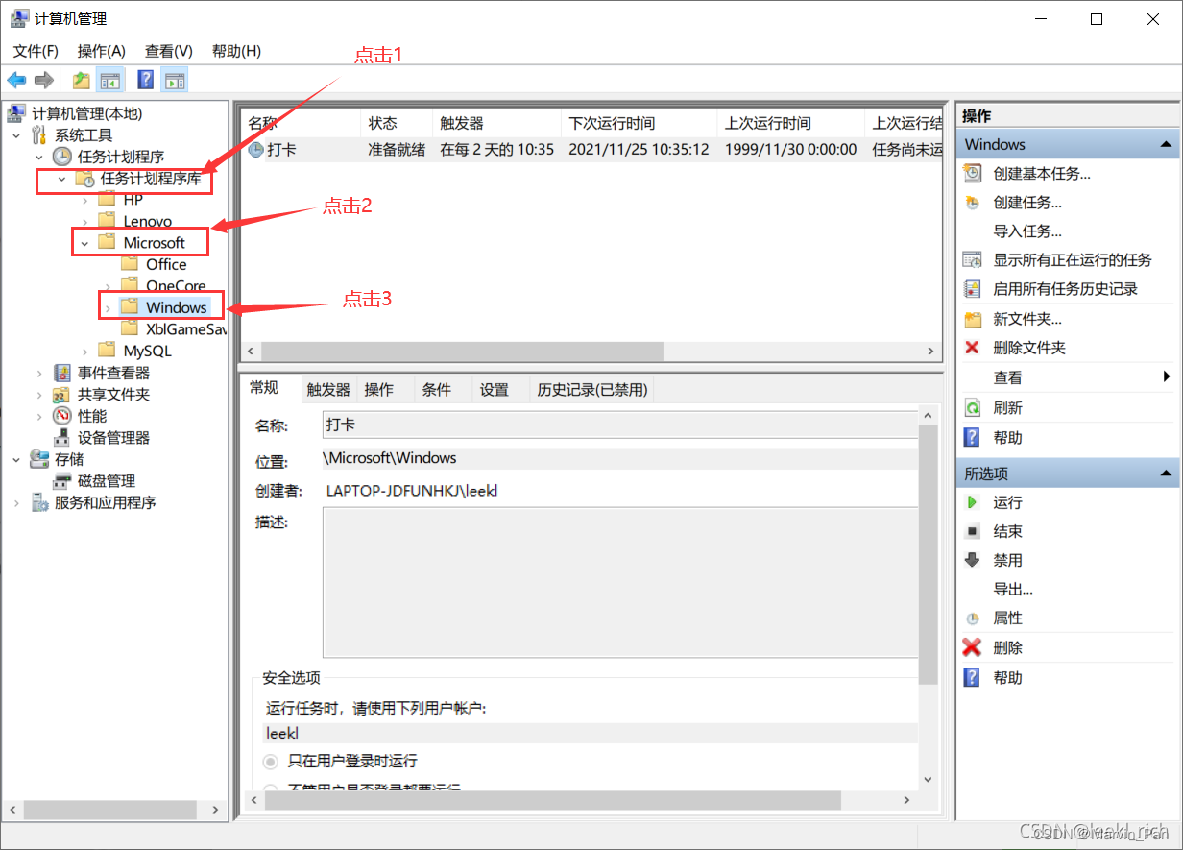1183x850 pixels.
Task: Click the 名称 text field showing 打卡
Action: tap(619, 425)
